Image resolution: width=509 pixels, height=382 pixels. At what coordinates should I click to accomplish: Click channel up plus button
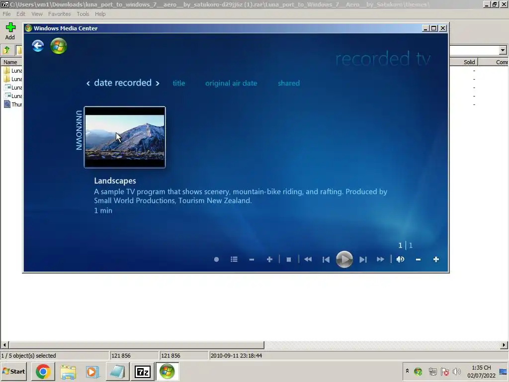(269, 259)
